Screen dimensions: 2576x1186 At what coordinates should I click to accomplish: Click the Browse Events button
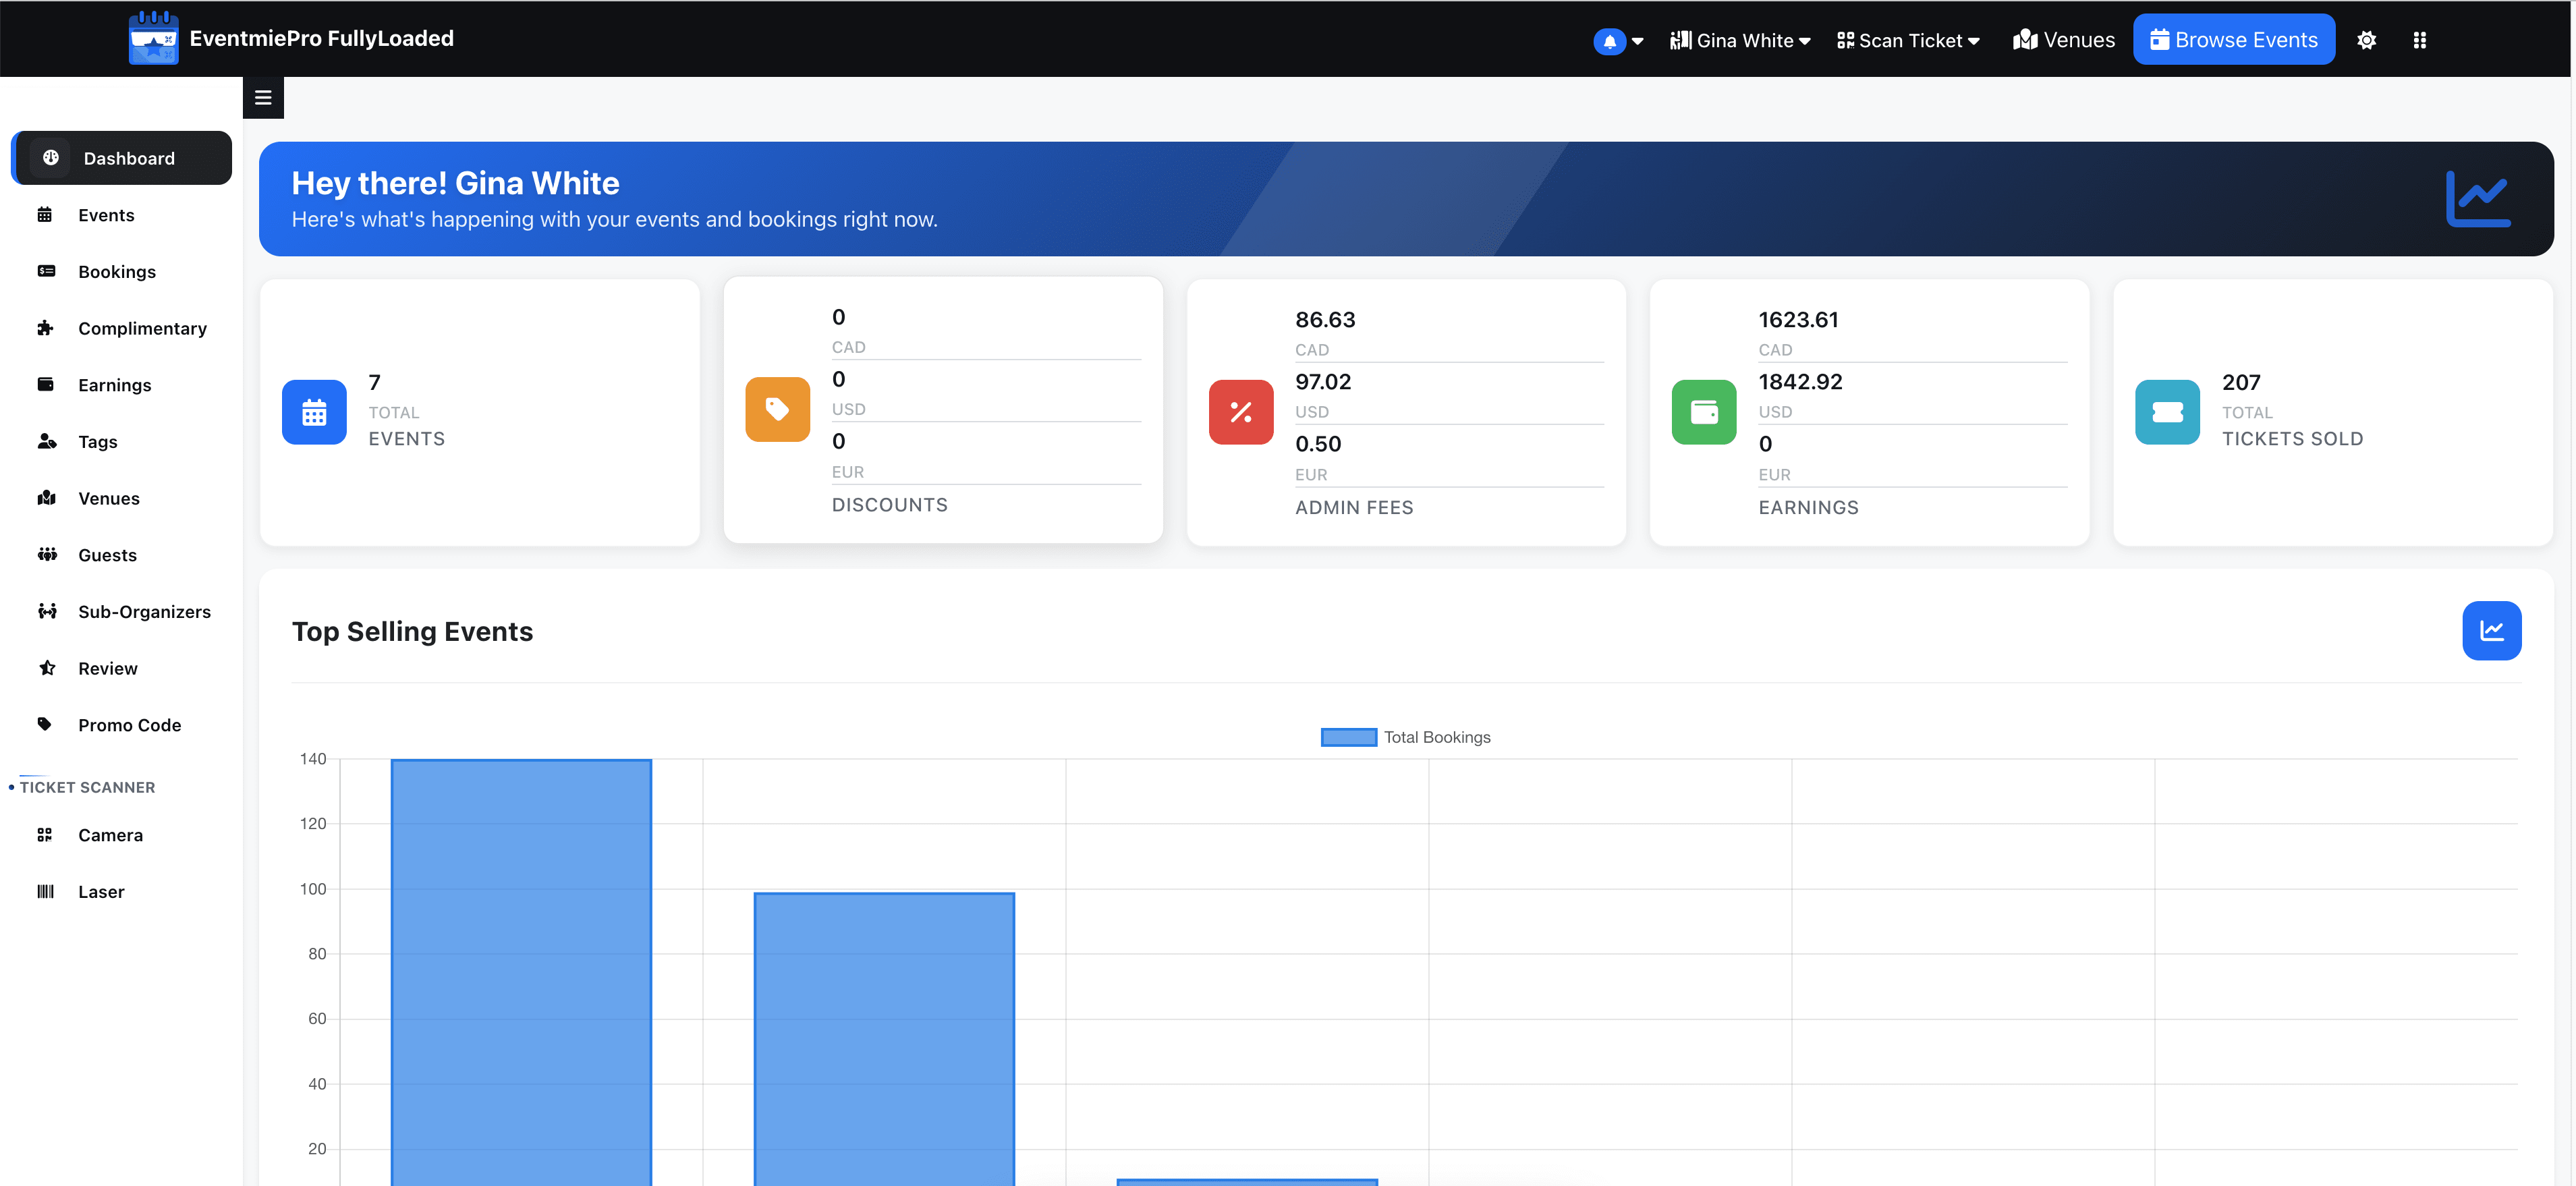coord(2233,40)
